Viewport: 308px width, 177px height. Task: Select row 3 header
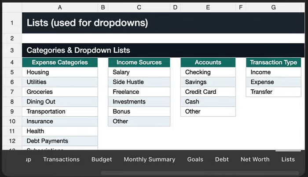pyautogui.click(x=12, y=50)
